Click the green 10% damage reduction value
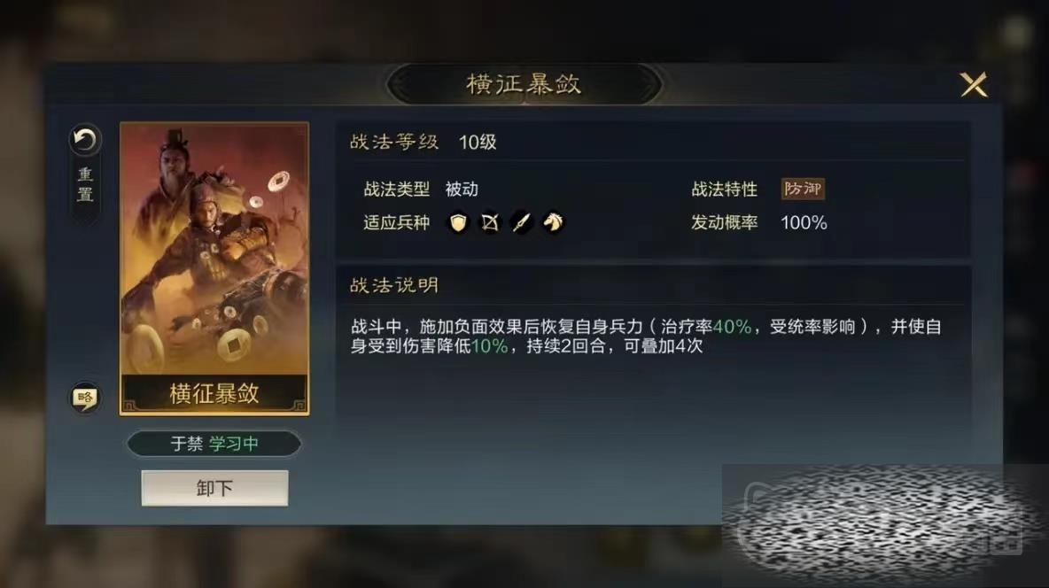This screenshot has height=588, width=1049. click(x=490, y=346)
